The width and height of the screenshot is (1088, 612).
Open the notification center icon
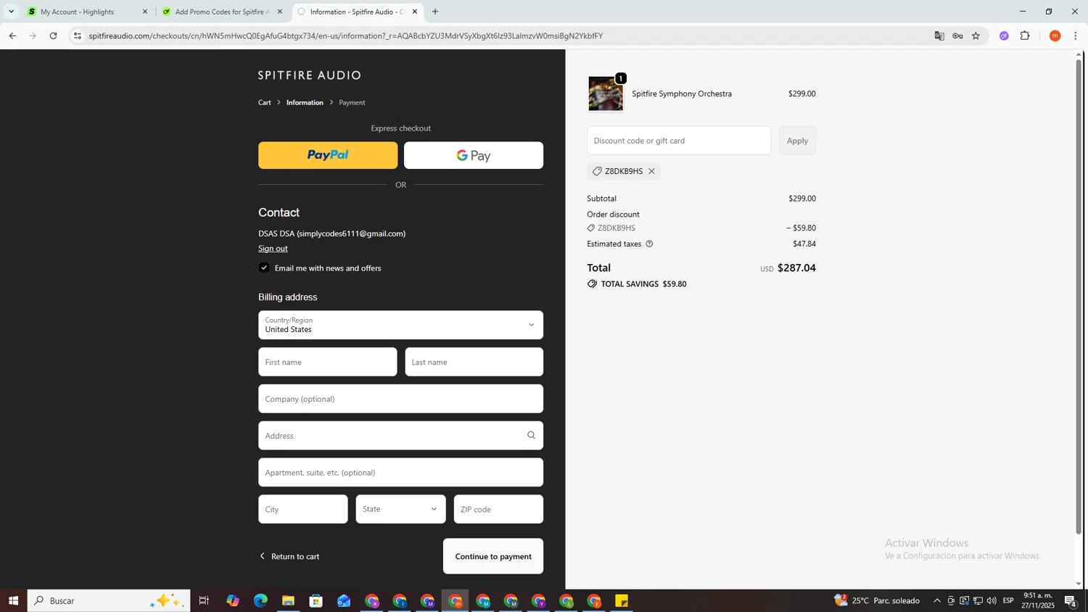coord(1071,600)
